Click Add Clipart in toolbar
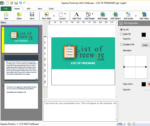The image size is (150, 126). (115, 16)
